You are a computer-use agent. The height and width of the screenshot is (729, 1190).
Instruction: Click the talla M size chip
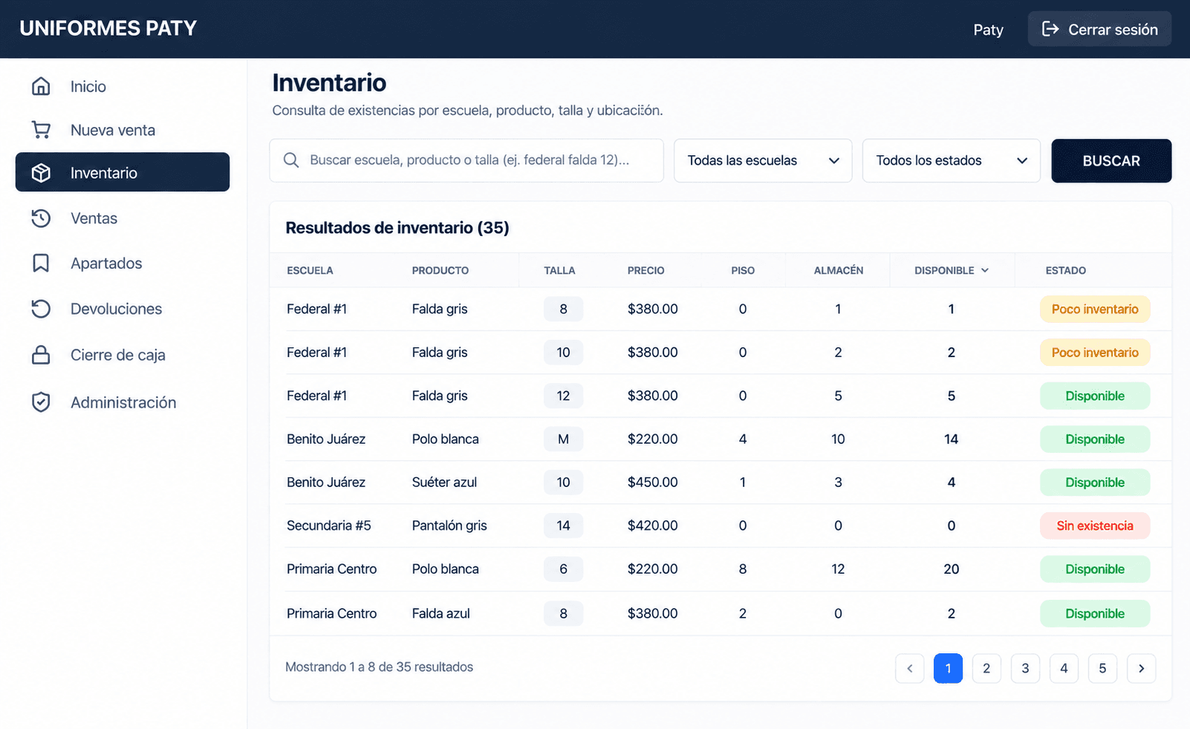pos(563,439)
